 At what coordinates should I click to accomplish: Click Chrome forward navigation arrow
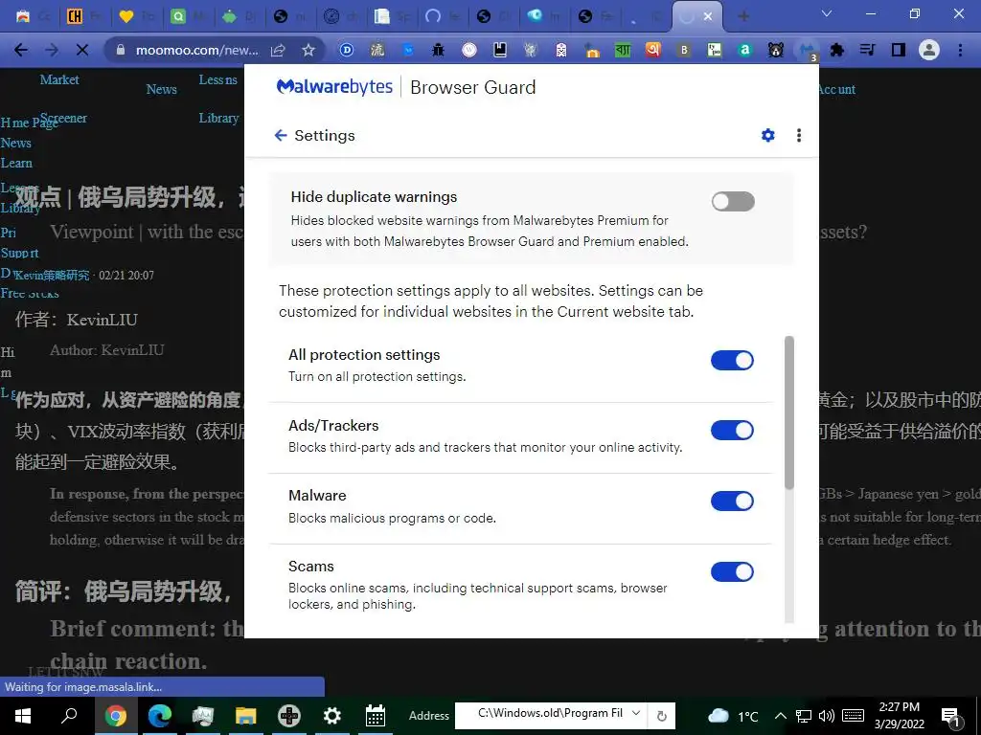pos(52,50)
